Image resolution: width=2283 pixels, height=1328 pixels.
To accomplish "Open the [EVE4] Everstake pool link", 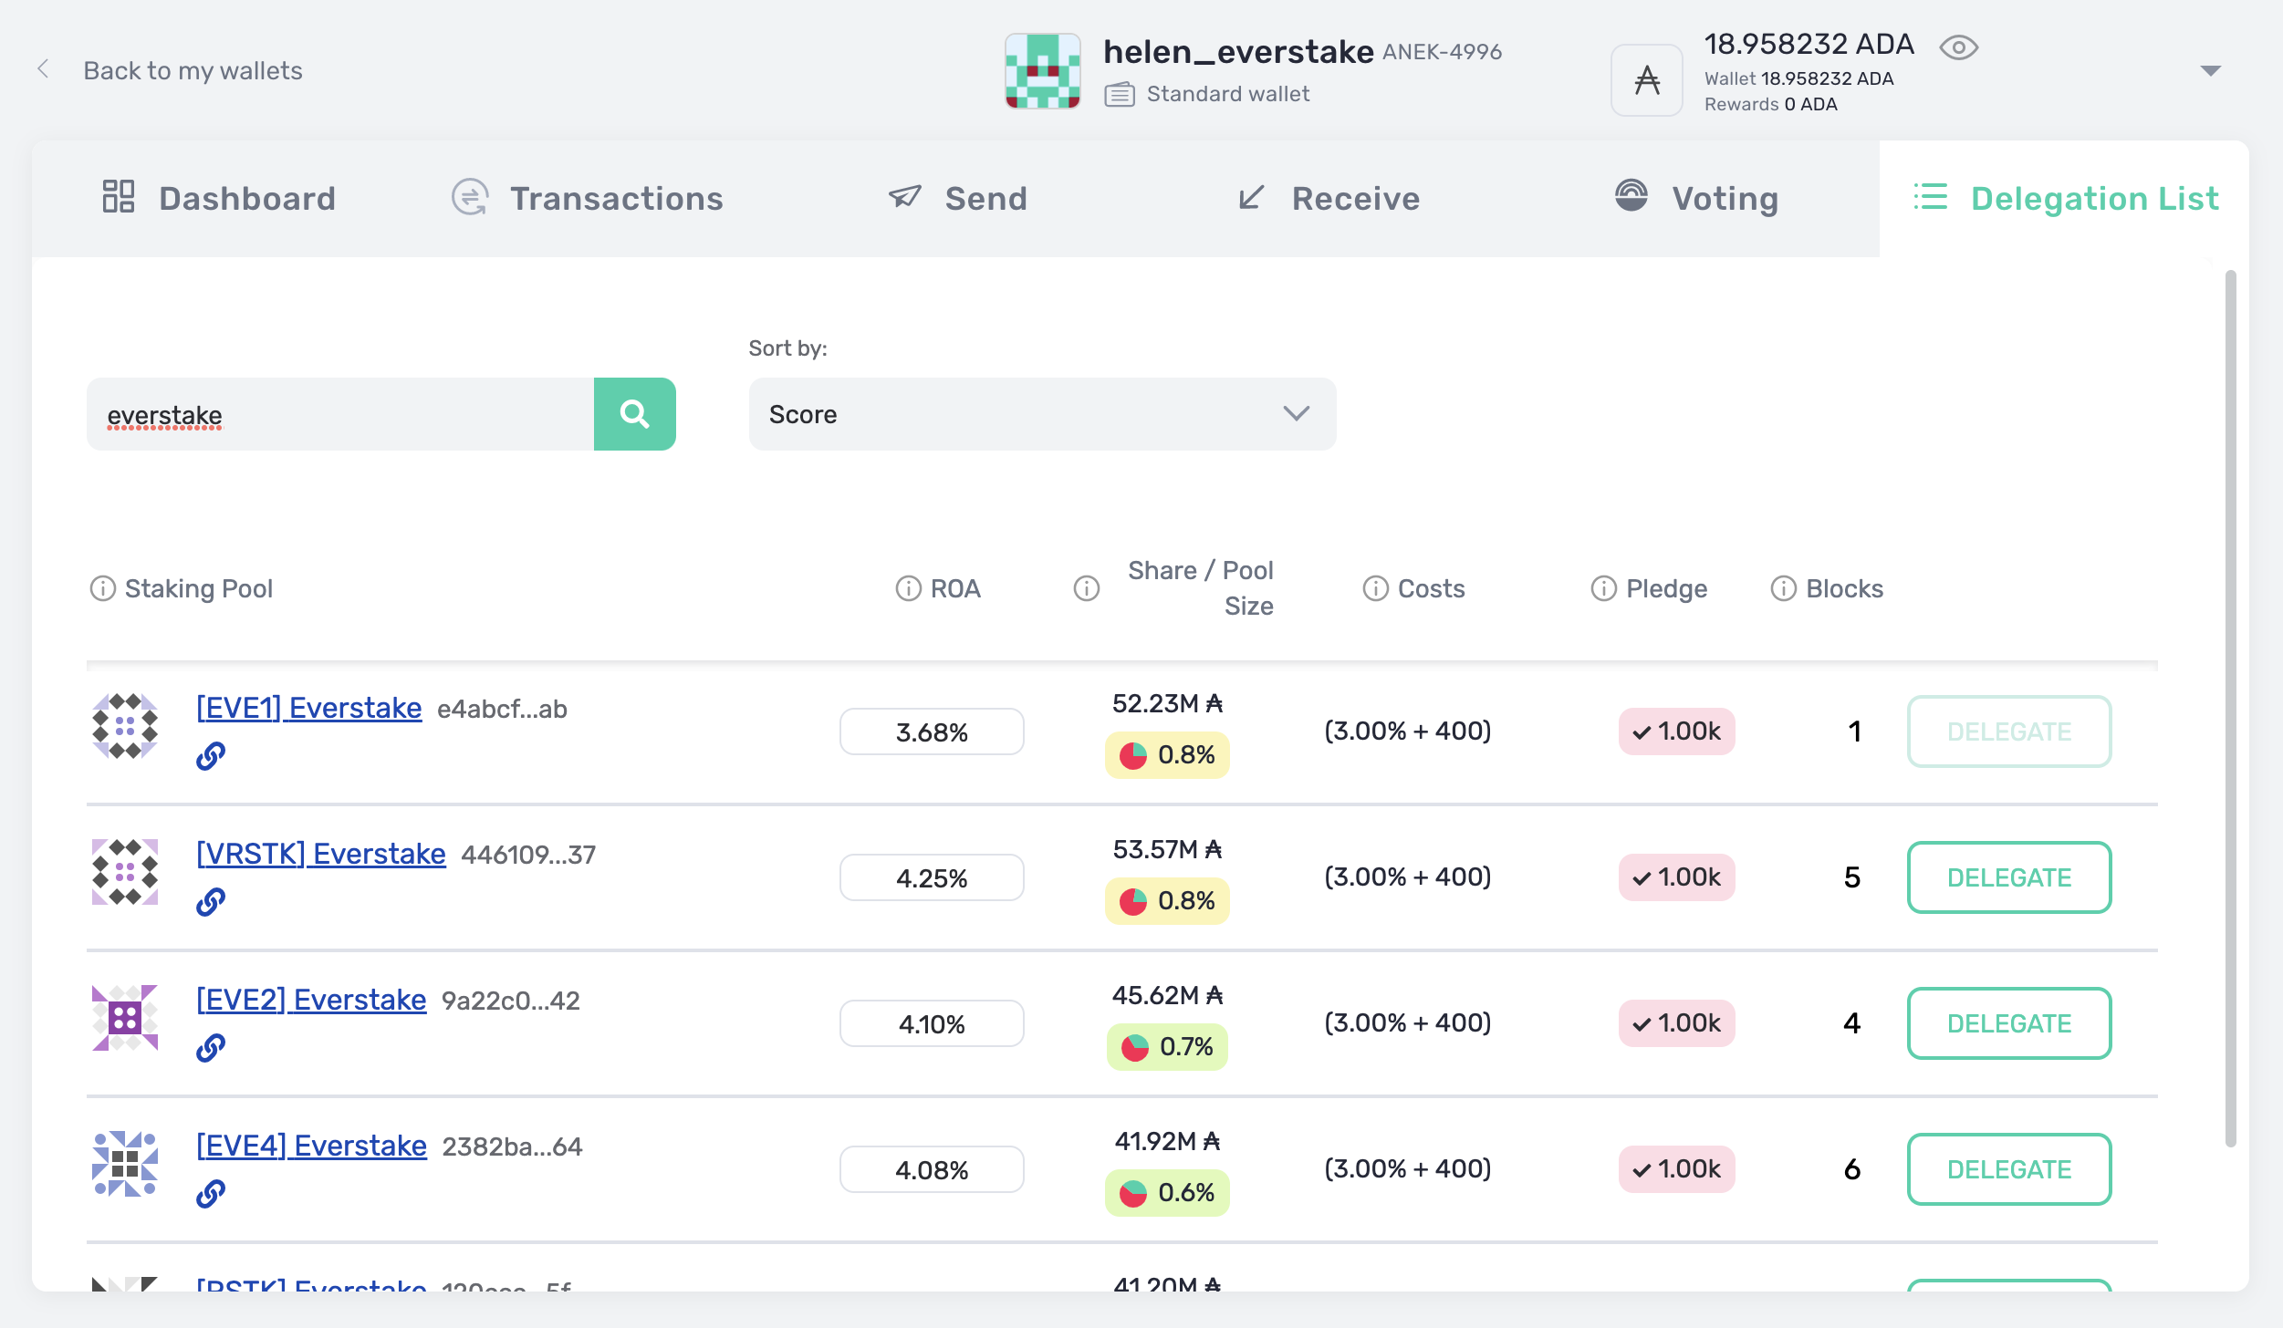I will pos(311,1146).
